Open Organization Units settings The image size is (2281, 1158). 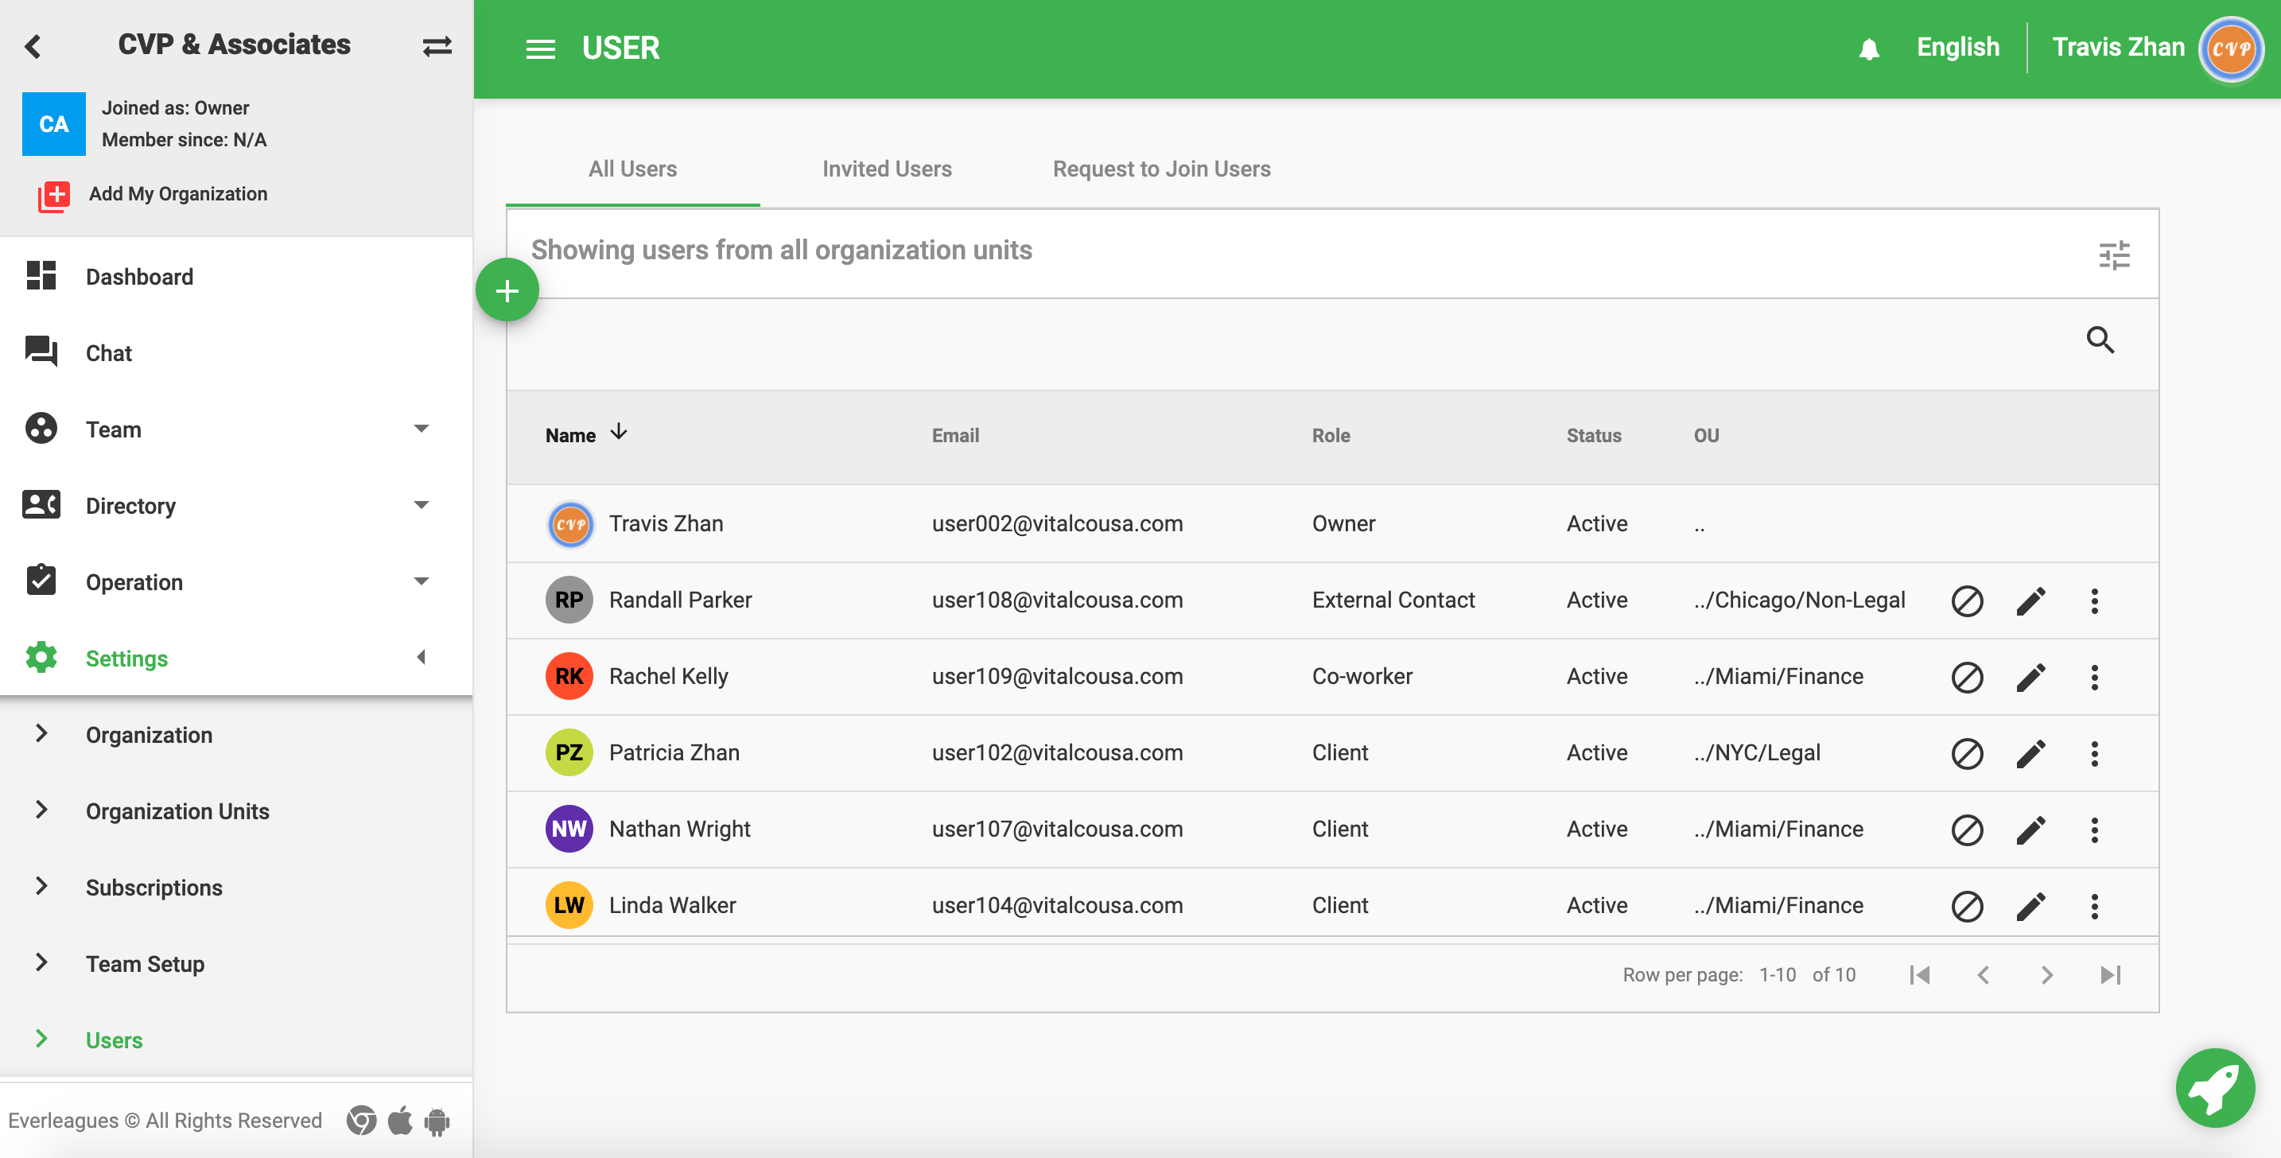point(177,811)
